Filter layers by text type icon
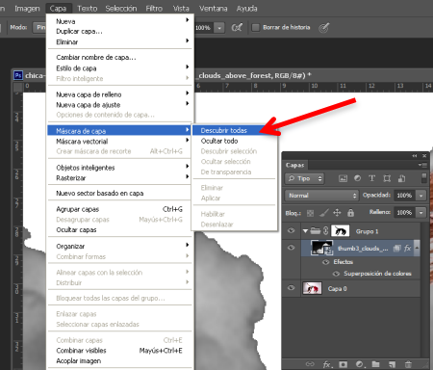433x370 pixels. coord(371,178)
